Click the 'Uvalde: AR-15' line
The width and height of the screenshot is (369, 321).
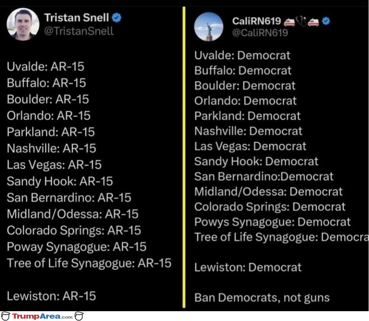(x=46, y=66)
